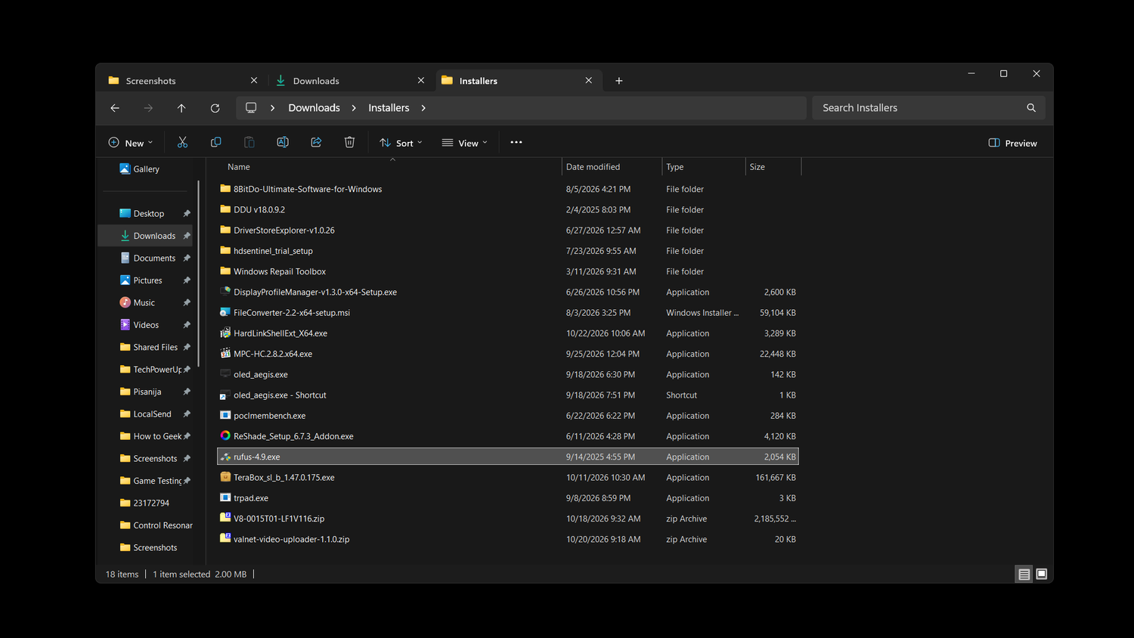
Task: Click the Search Installers field
Action: 928,108
